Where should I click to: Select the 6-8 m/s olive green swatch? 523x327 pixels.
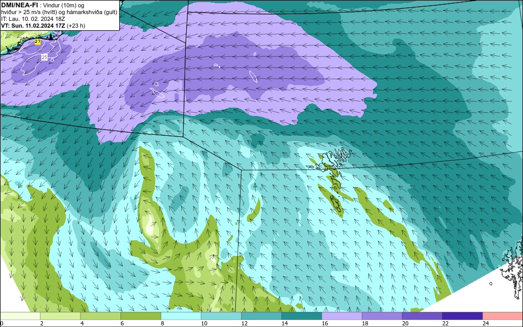tap(141, 316)
